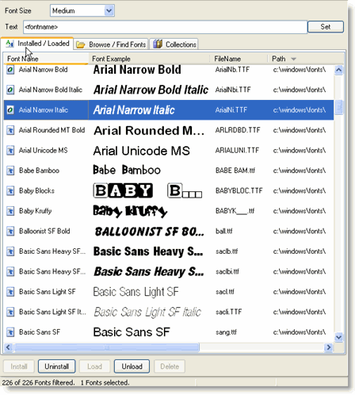The height and width of the screenshot is (395, 355).
Task: Click the Baby Kruffy font icon
Action: tap(10, 211)
